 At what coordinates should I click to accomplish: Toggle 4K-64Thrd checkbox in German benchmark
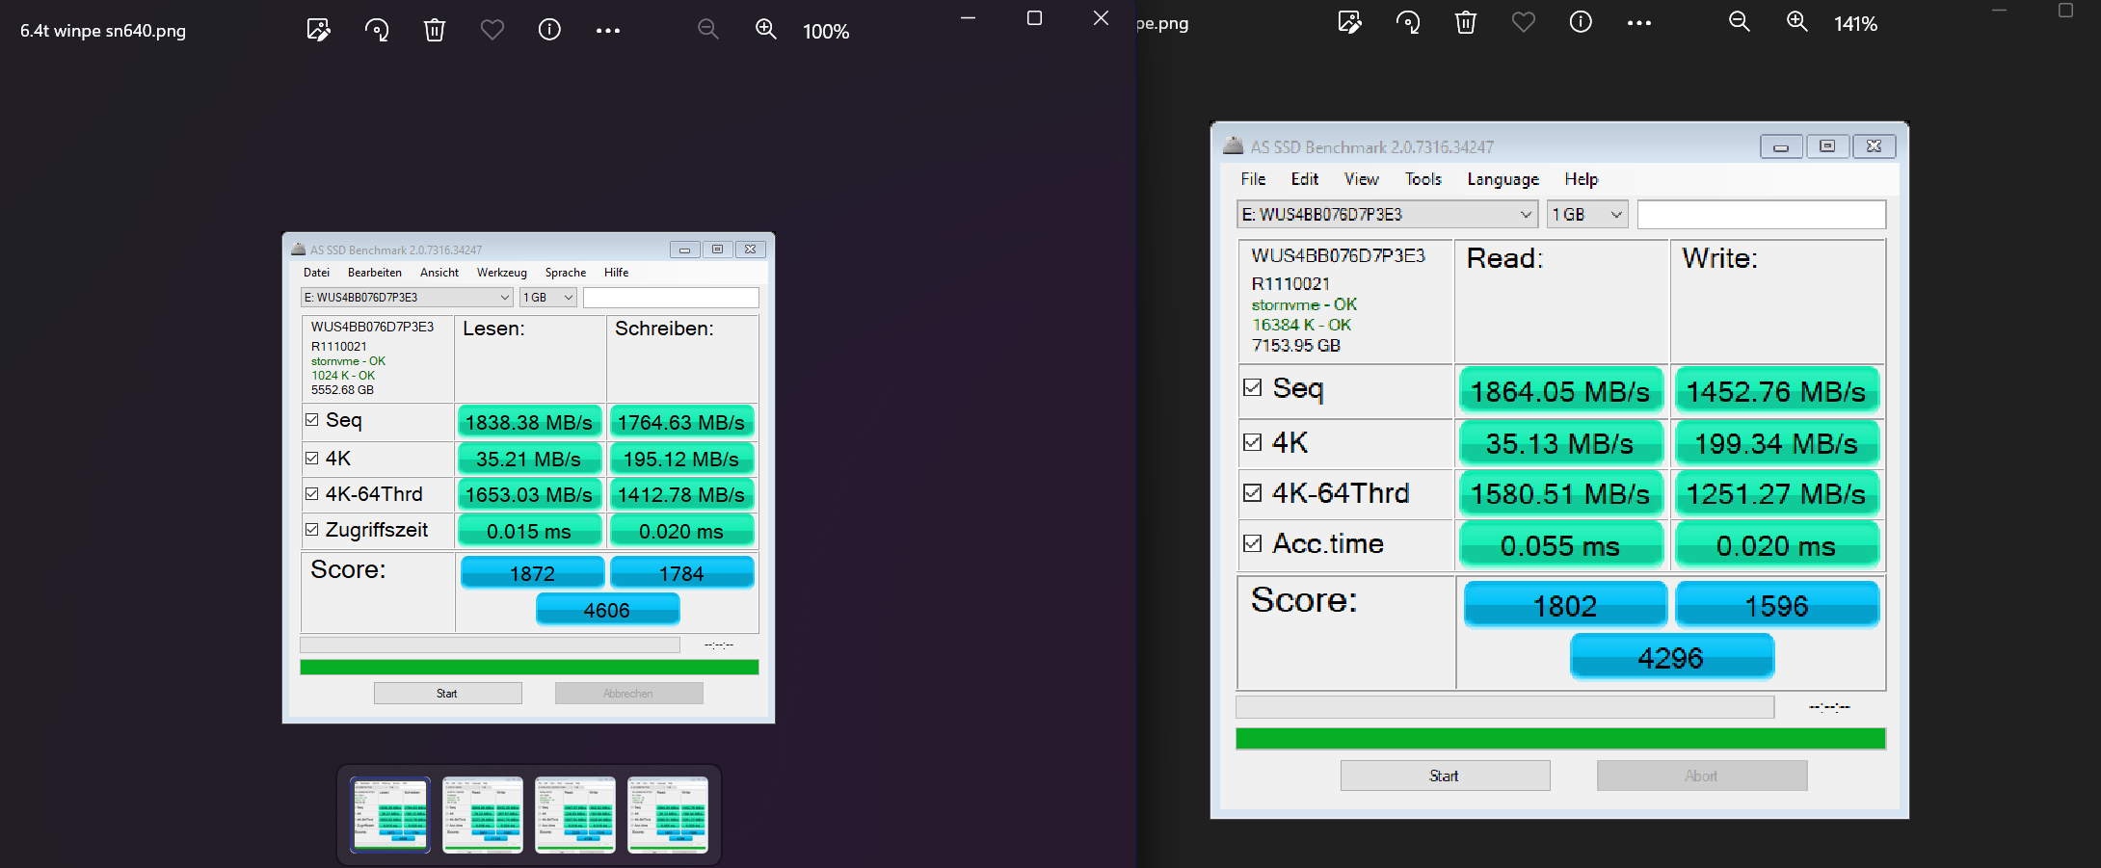click(312, 494)
